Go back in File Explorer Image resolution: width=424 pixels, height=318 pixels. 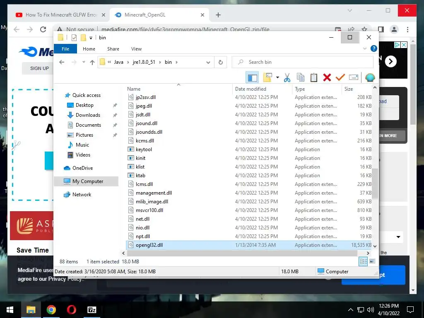click(x=62, y=62)
